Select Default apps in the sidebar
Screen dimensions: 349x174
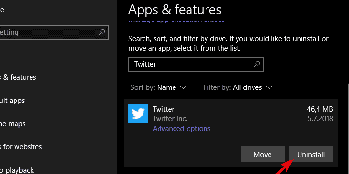[13, 101]
